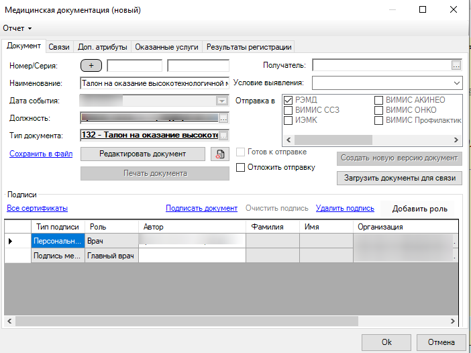The image size is (471, 353).
Task: Select the Подпись ме... signature type cell
Action: (x=58, y=256)
